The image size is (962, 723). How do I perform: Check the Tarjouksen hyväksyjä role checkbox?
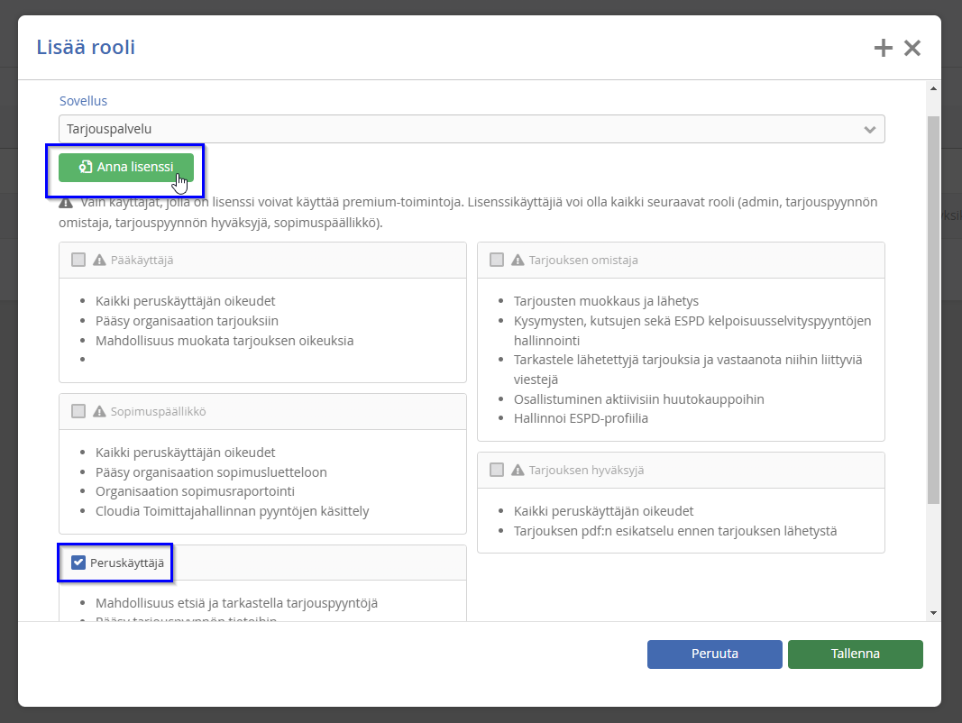click(x=497, y=470)
